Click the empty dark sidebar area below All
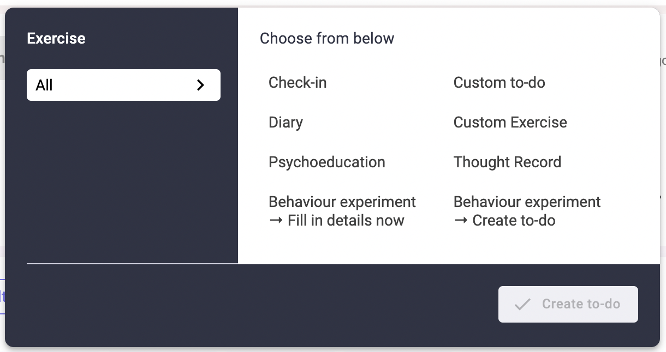Screen dimensions: 666x352 coord(123,180)
